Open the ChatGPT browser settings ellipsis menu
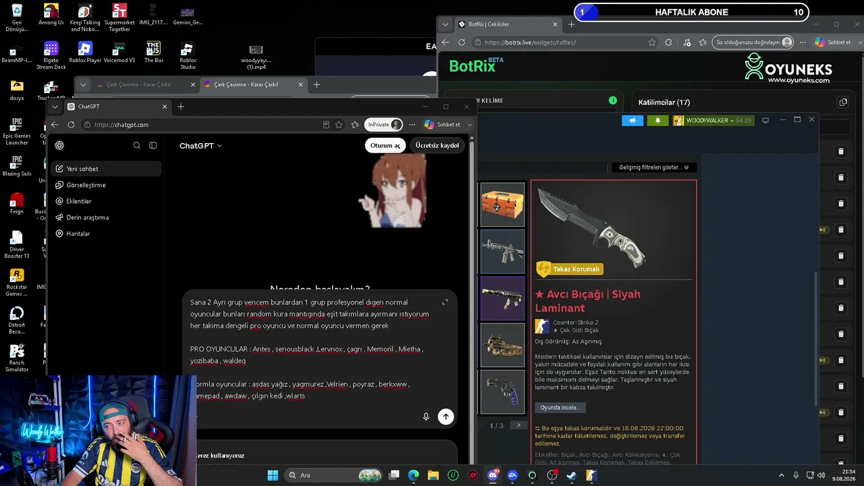The width and height of the screenshot is (864, 486). click(412, 125)
